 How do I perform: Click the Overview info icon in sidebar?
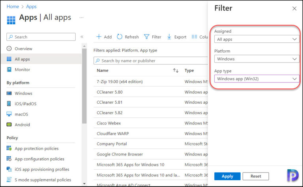tap(9, 48)
